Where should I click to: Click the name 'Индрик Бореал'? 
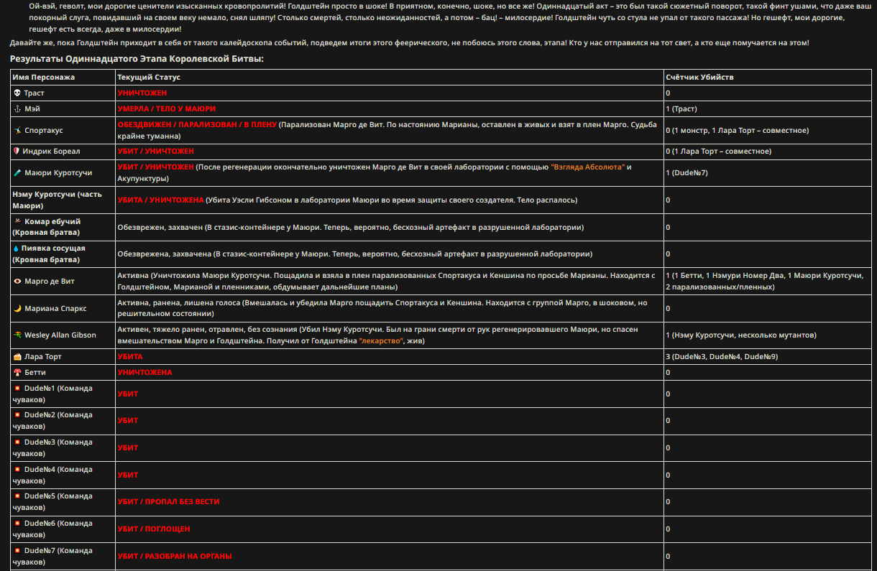(x=51, y=152)
